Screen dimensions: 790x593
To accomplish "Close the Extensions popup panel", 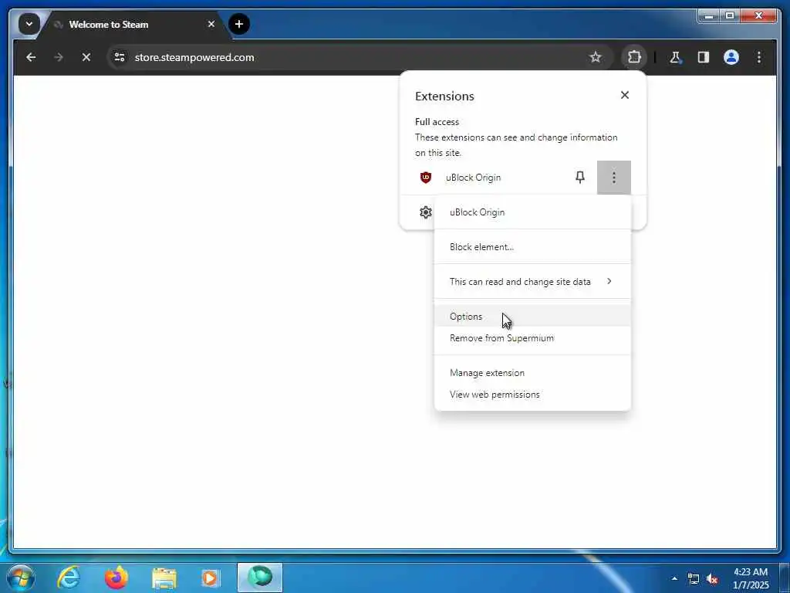I will pos(625,95).
